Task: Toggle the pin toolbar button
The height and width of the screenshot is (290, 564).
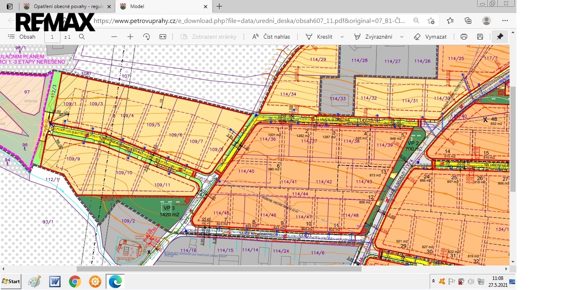Action: [500, 37]
